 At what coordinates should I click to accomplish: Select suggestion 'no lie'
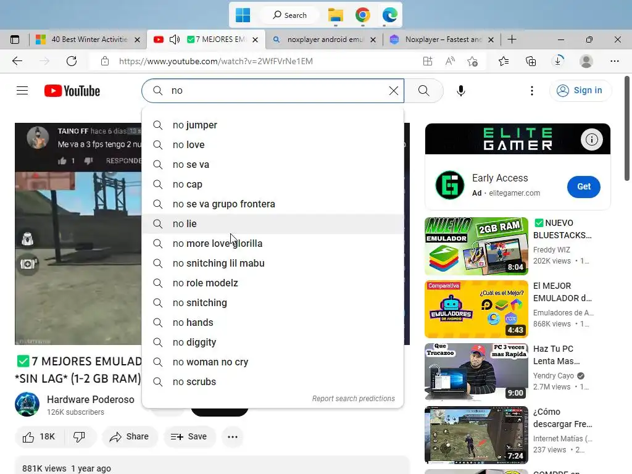(273, 223)
